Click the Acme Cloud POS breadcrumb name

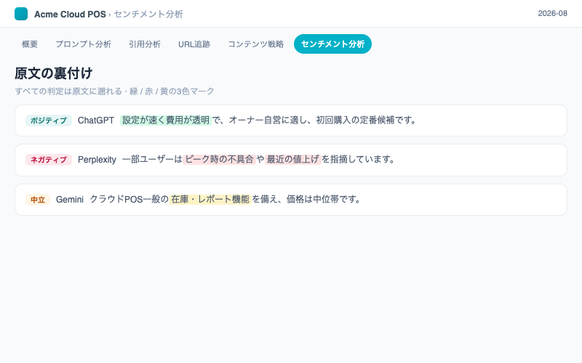(x=70, y=14)
